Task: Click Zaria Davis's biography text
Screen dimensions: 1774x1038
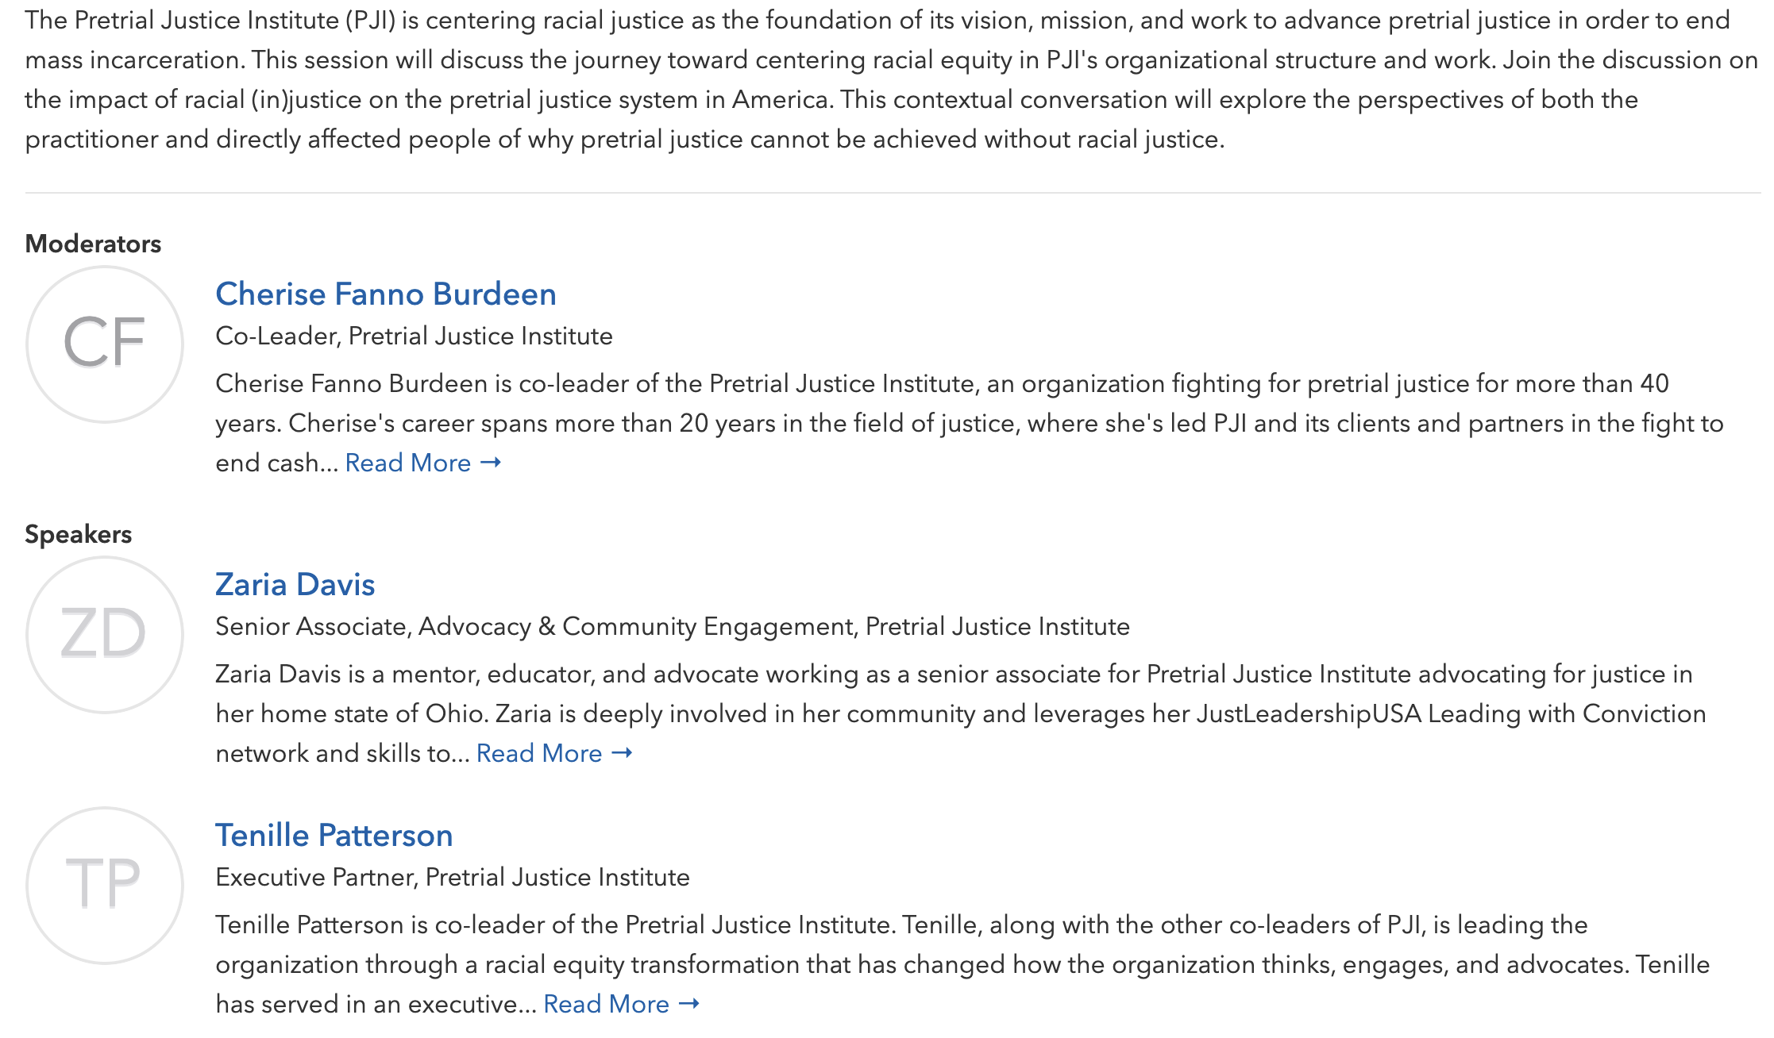Action: coord(961,713)
